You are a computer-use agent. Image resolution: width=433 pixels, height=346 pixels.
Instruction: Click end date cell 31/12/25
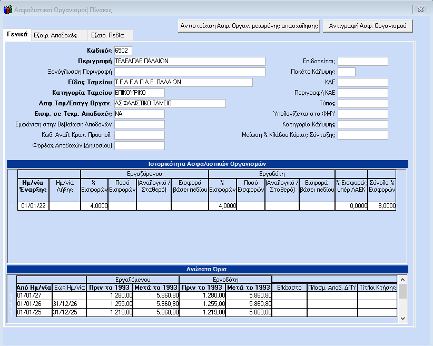pyautogui.click(x=69, y=312)
